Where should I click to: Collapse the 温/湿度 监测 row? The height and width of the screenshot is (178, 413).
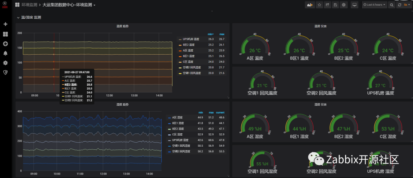pos(29,17)
